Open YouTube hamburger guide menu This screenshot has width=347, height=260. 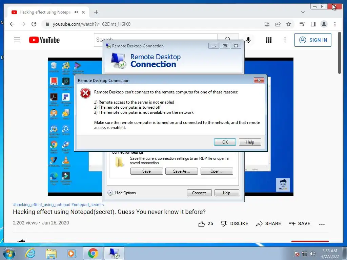[x=17, y=40]
